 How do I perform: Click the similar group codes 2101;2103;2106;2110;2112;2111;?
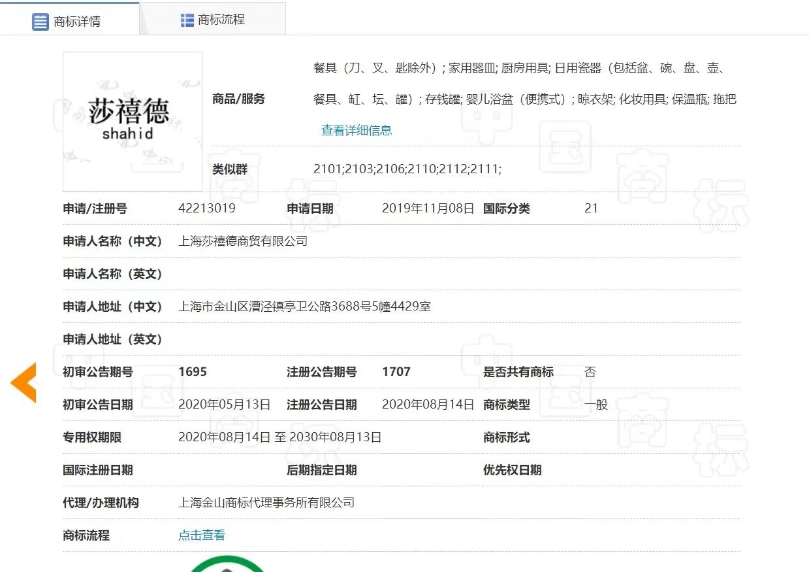tap(407, 169)
